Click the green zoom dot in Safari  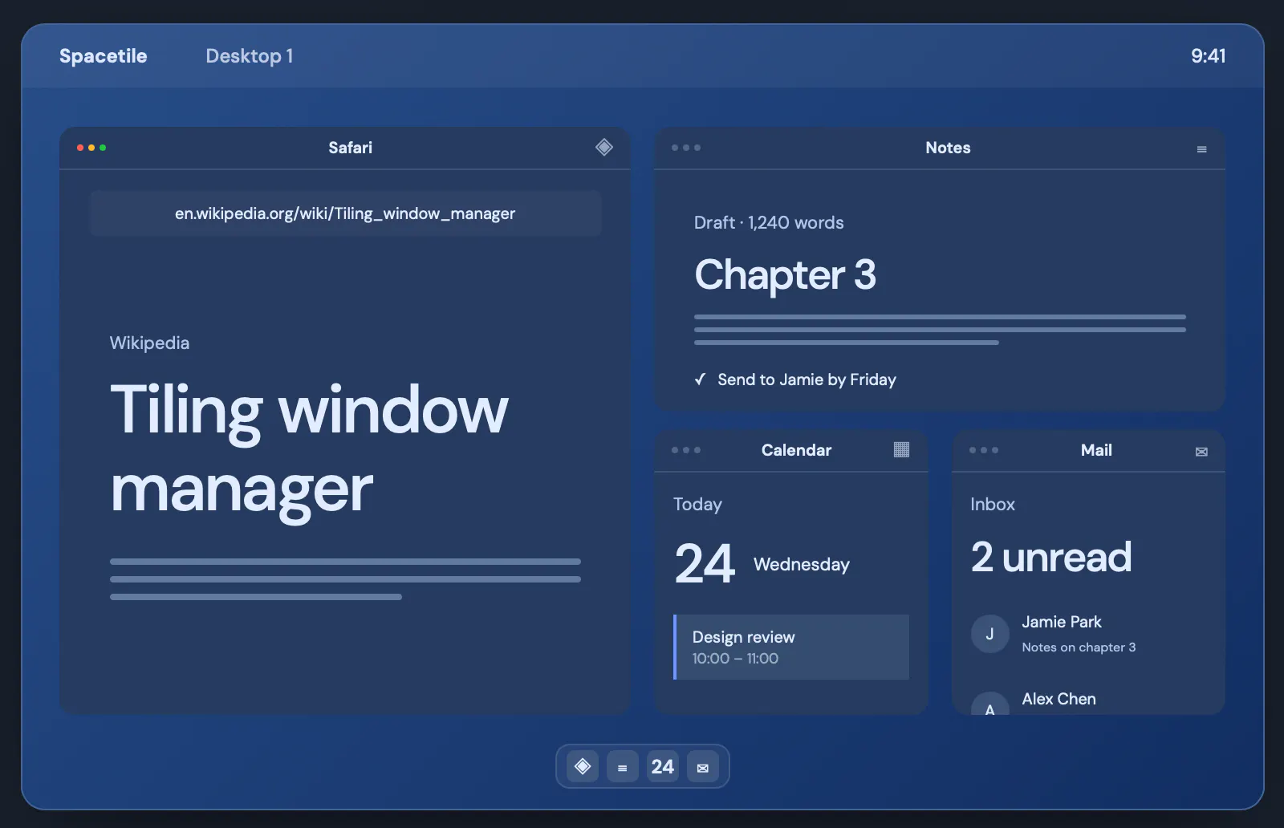pos(103,148)
